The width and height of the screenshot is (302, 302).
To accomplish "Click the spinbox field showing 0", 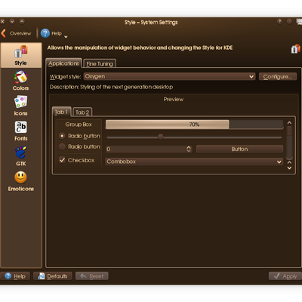I will [x=149, y=149].
